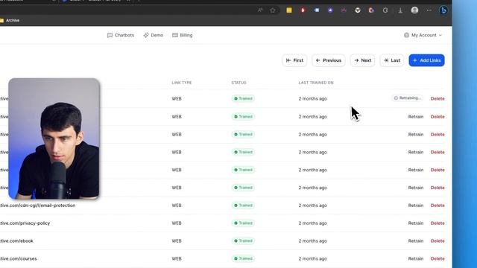
Task: Go to the Demo tab
Action: (x=154, y=35)
